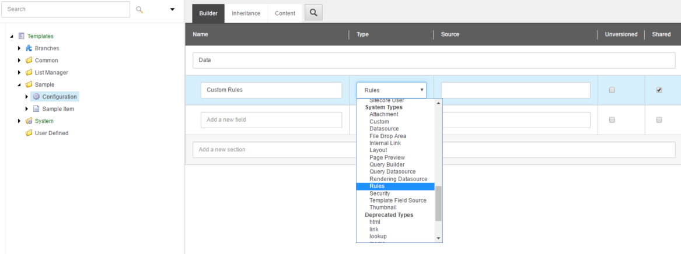This screenshot has width=681, height=254.
Task: Click the Sample Item document icon
Action: click(x=37, y=109)
